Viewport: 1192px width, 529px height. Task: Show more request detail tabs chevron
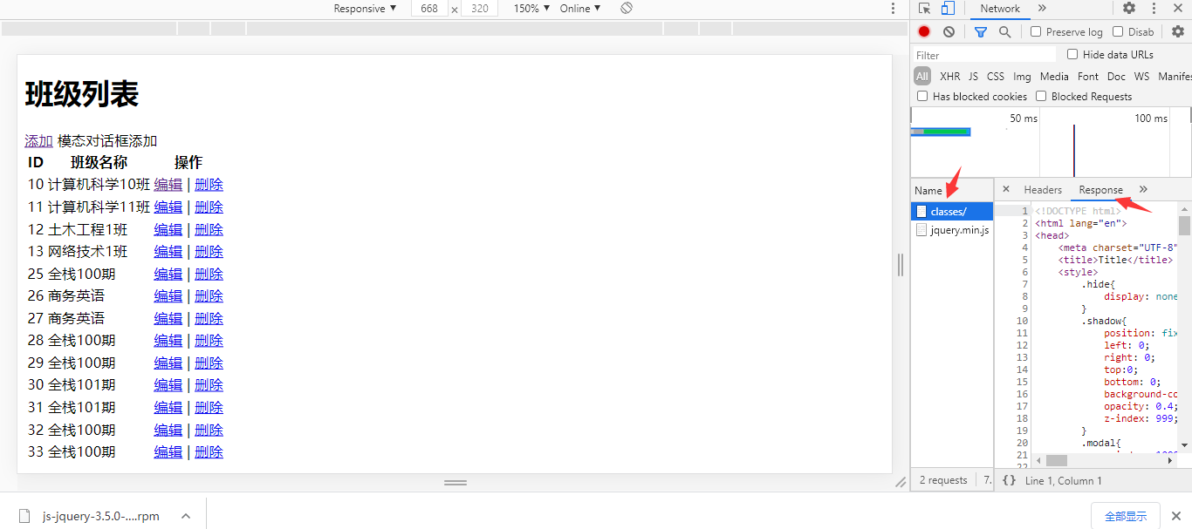coord(1143,189)
